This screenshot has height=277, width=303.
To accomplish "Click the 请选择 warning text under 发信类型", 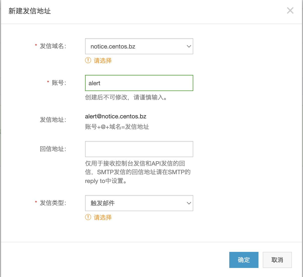I will [x=103, y=217].
